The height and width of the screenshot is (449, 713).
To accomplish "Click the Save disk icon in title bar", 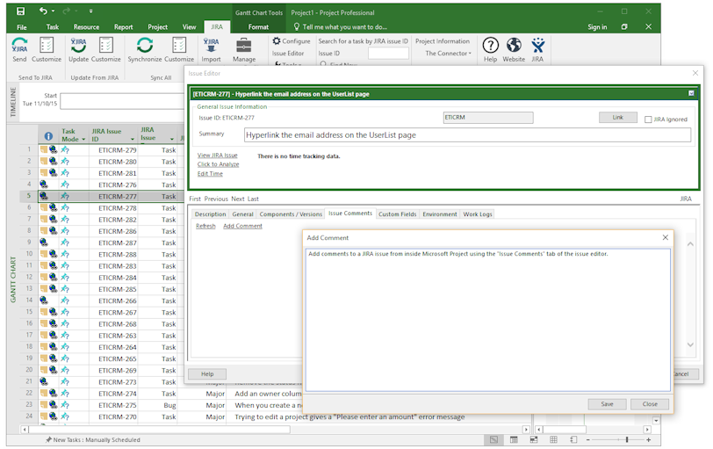I will coord(20,11).
